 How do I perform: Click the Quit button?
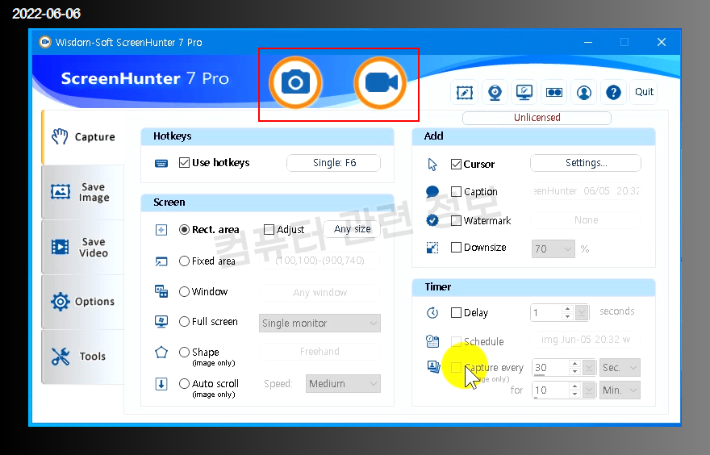point(644,92)
